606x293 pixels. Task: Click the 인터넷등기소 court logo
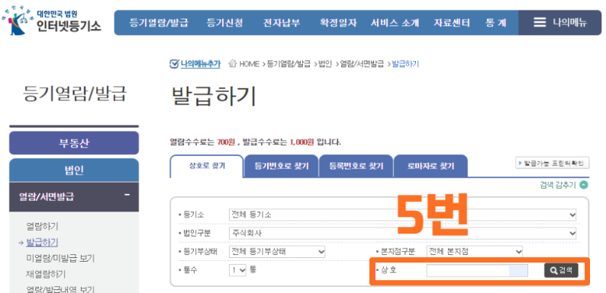pos(51,21)
